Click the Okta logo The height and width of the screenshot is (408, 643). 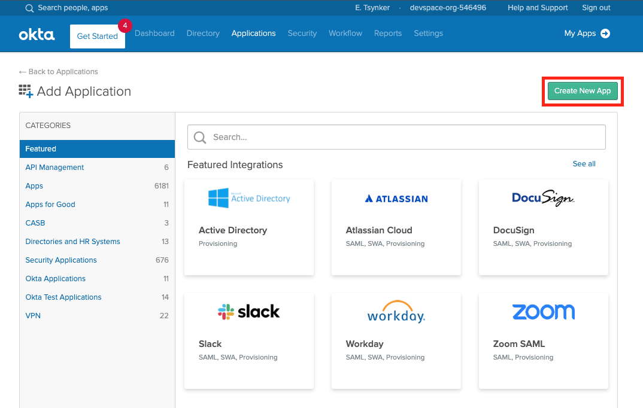(x=36, y=34)
